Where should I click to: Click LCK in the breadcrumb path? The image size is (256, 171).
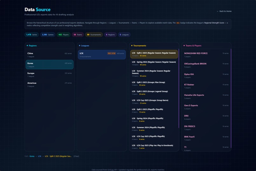click(39, 156)
